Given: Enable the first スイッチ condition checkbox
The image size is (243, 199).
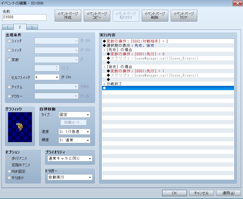Looking at the screenshot, I should 9,41.
